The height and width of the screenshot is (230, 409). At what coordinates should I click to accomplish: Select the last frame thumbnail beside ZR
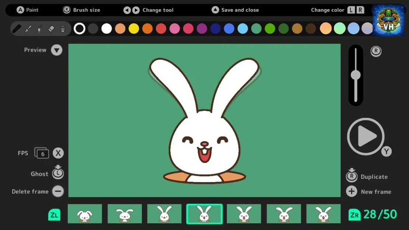point(324,214)
